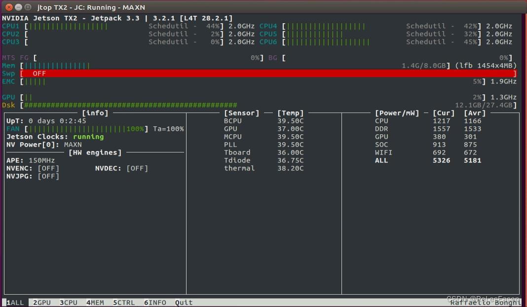Image resolution: width=527 pixels, height=307 pixels.
Task: Click the SOC power value '913'
Action: click(x=439, y=145)
